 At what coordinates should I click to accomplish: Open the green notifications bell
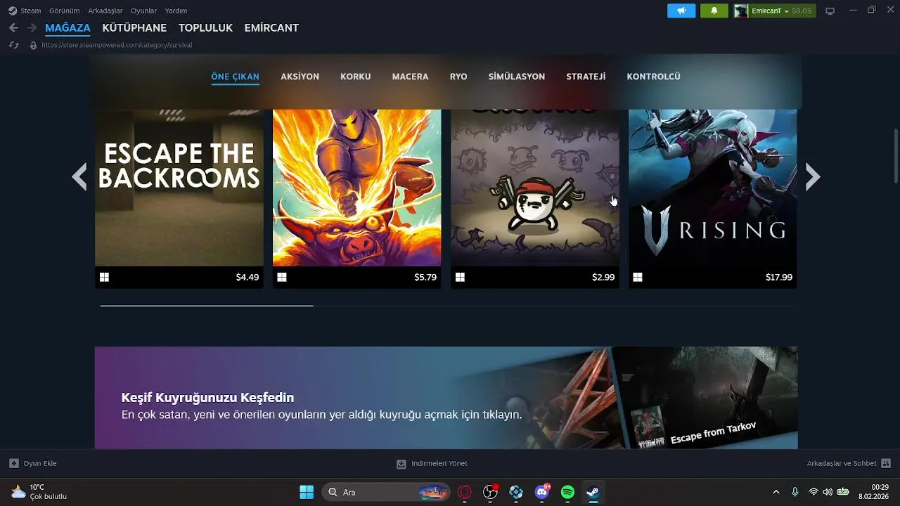coord(714,11)
